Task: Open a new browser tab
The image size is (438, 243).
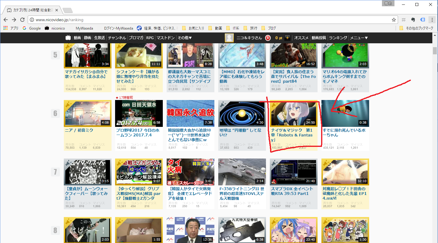Action: [x=68, y=10]
